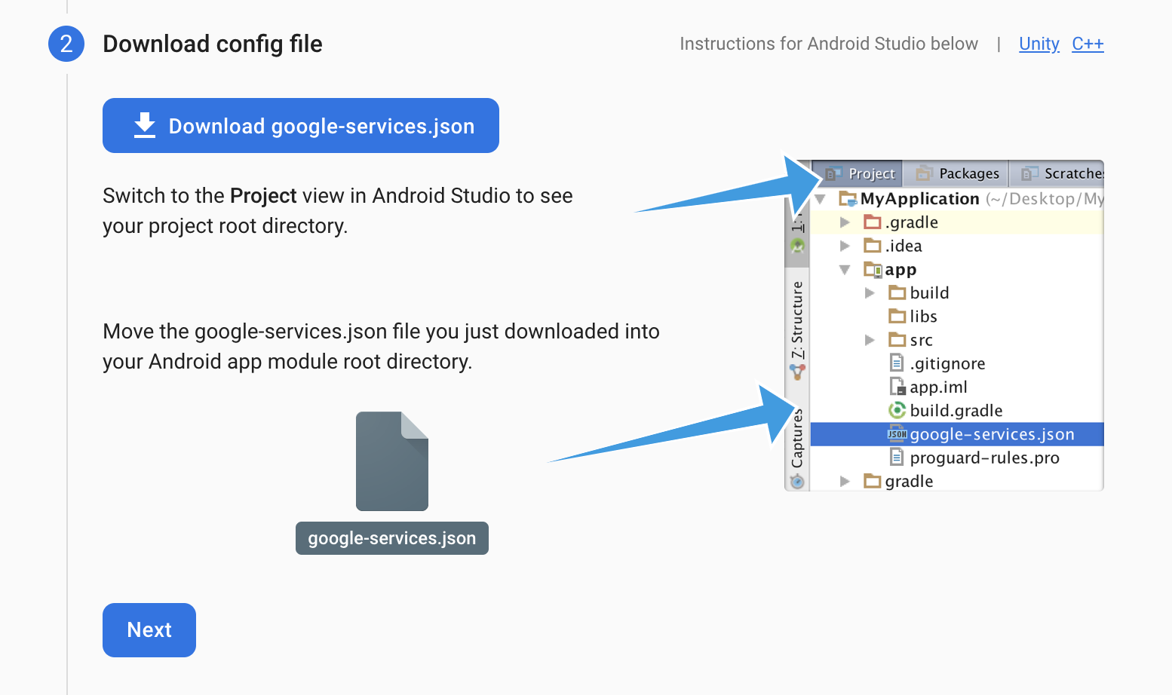Expand the .gradle folder arrow
This screenshot has width=1172, height=695.
tap(845, 222)
